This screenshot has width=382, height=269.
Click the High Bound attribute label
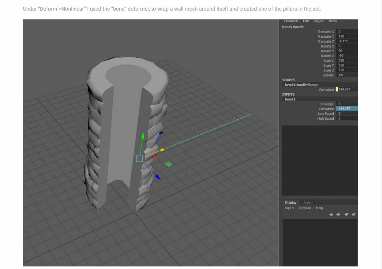326,119
